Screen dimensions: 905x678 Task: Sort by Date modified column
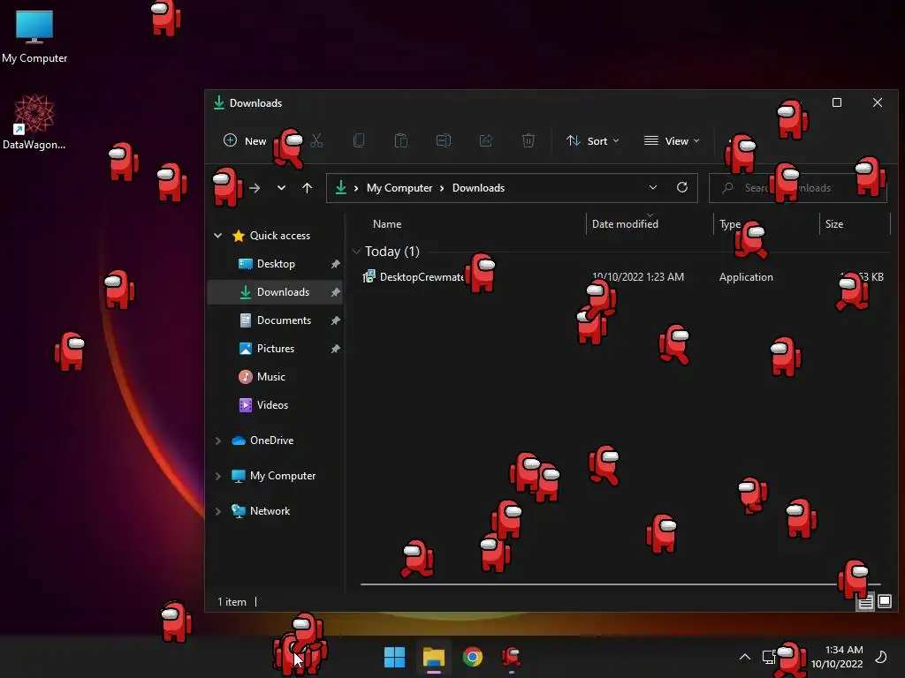pyautogui.click(x=625, y=223)
